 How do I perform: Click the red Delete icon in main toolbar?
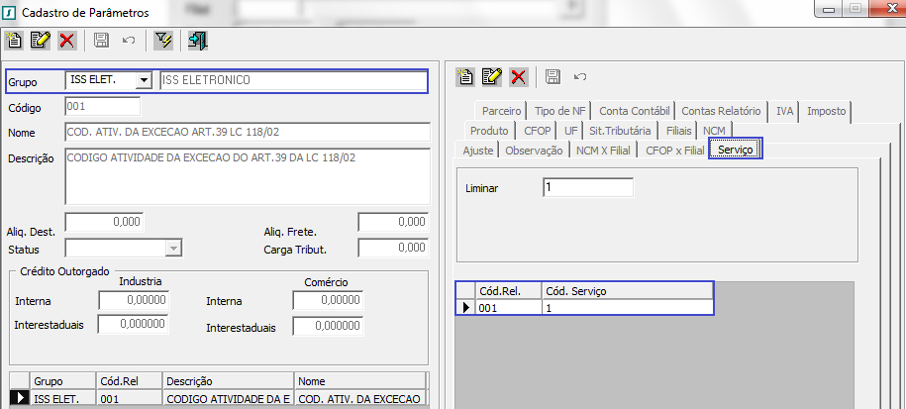pyautogui.click(x=67, y=41)
